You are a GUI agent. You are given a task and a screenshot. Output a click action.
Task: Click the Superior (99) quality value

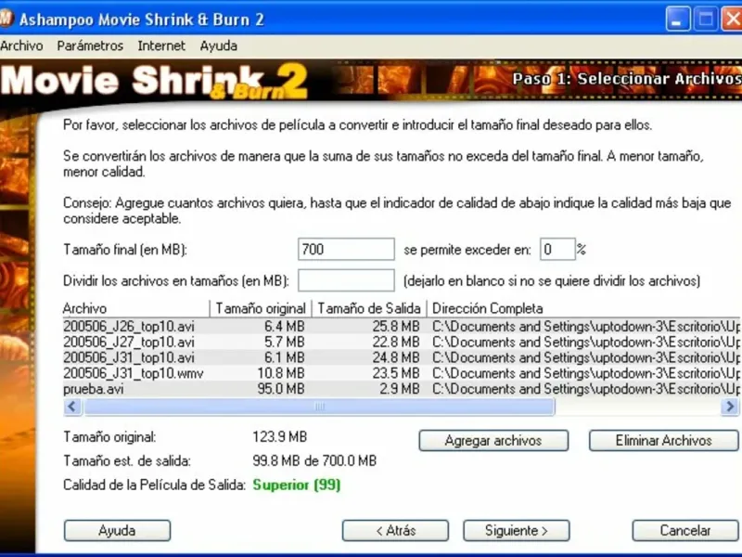(x=297, y=485)
